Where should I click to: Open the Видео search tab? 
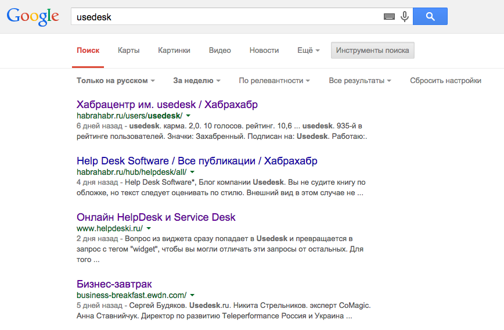[x=220, y=51]
